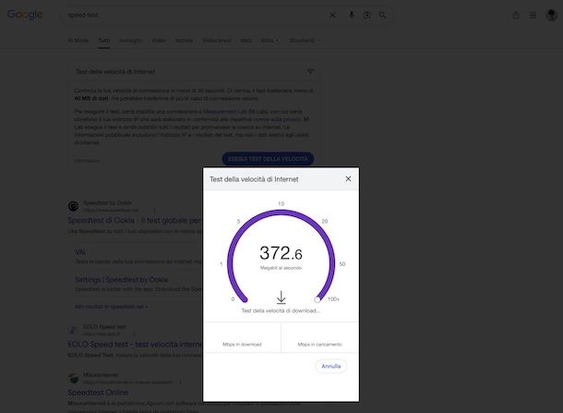Click the 372.6 speed reading
Viewport: 563px width, 413px height.
coord(281,253)
